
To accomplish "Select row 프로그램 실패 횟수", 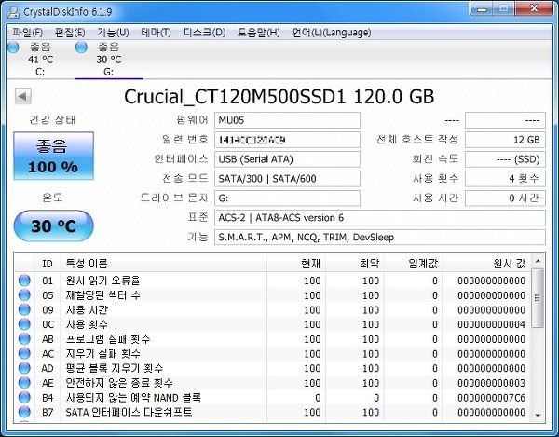I will point(273,339).
